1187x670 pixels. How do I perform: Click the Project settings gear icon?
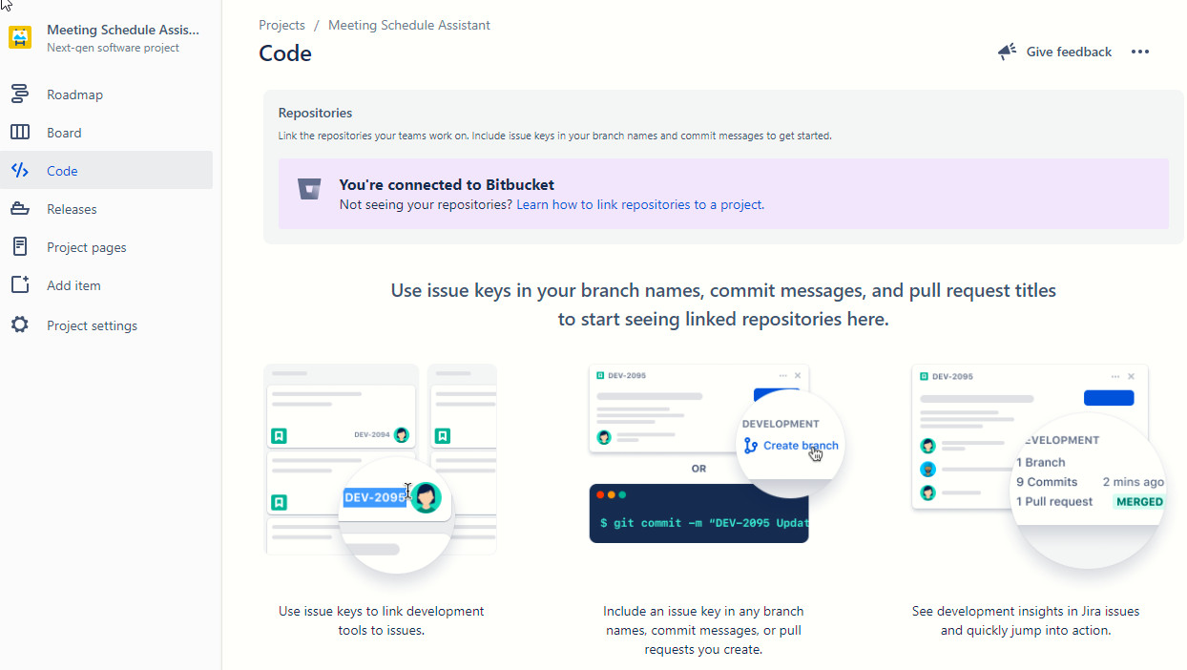click(x=20, y=325)
